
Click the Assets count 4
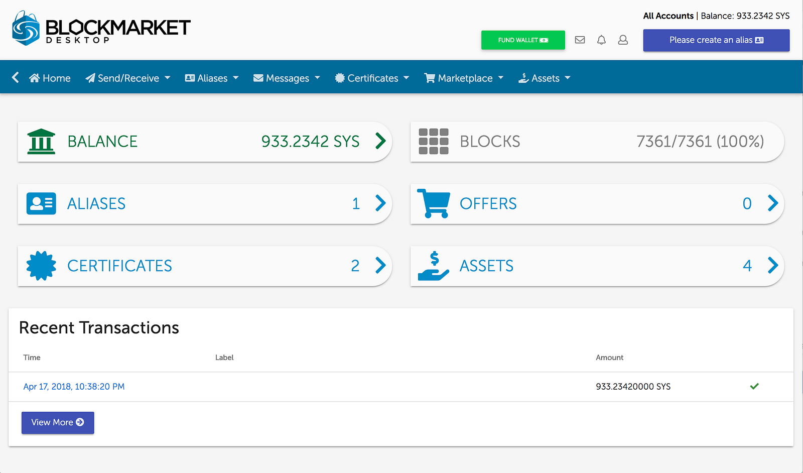tap(747, 266)
